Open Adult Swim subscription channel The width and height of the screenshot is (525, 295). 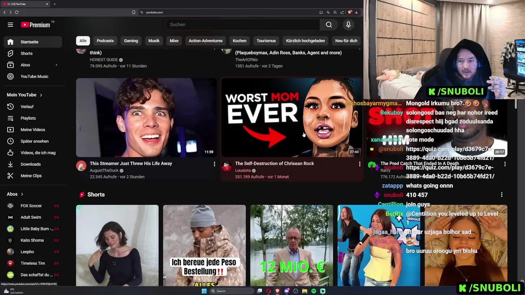tap(33, 217)
